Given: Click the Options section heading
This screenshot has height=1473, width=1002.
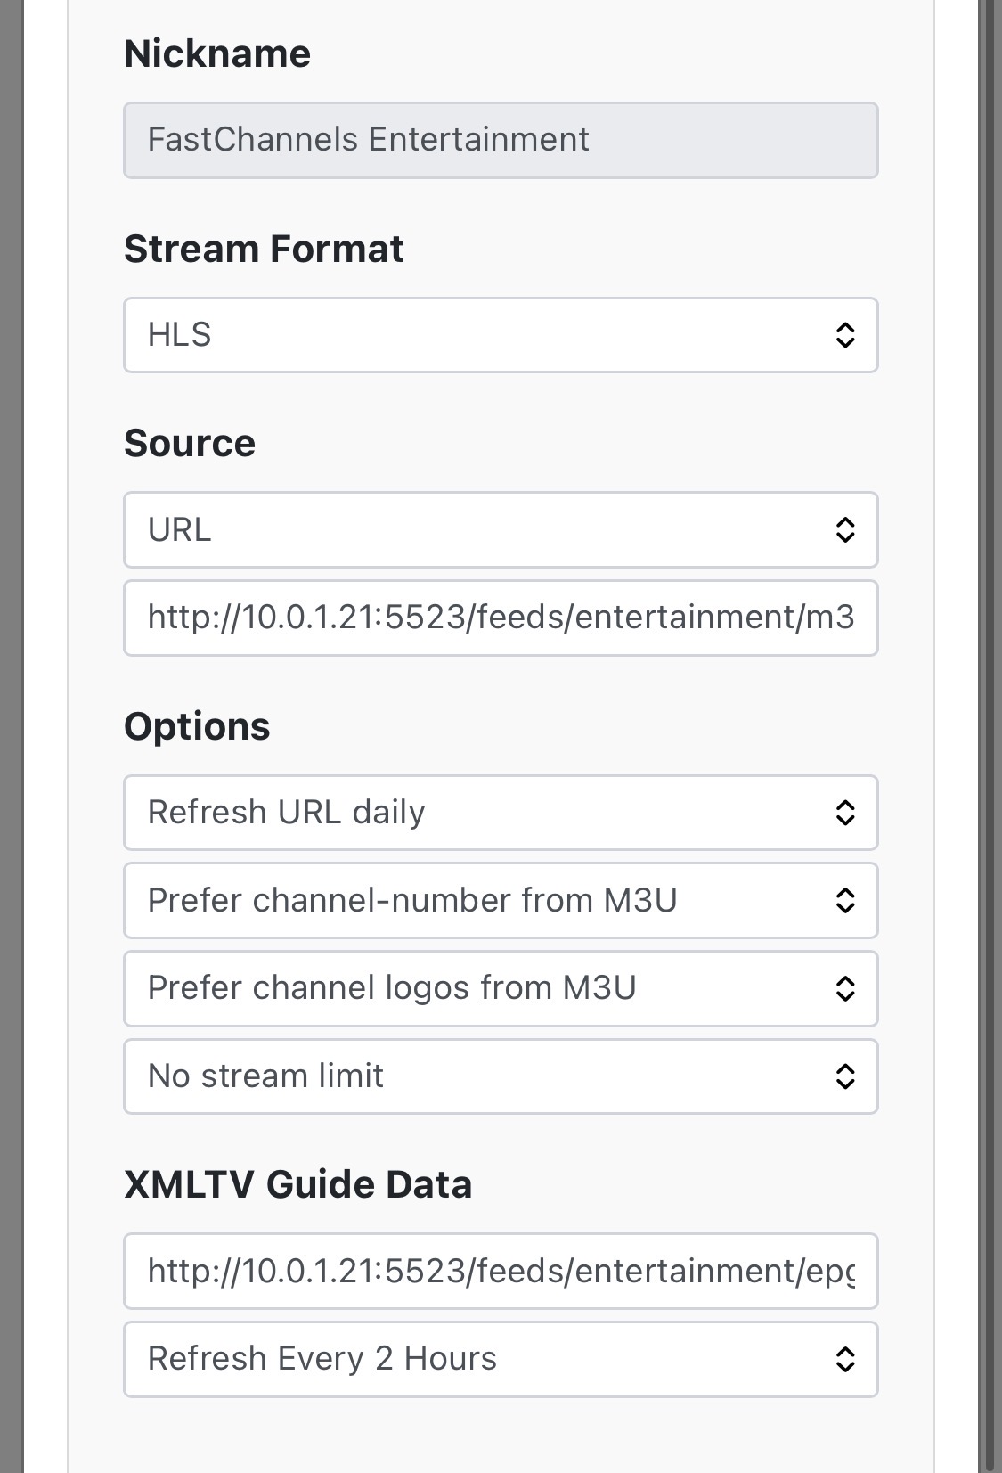Looking at the screenshot, I should coord(197,726).
